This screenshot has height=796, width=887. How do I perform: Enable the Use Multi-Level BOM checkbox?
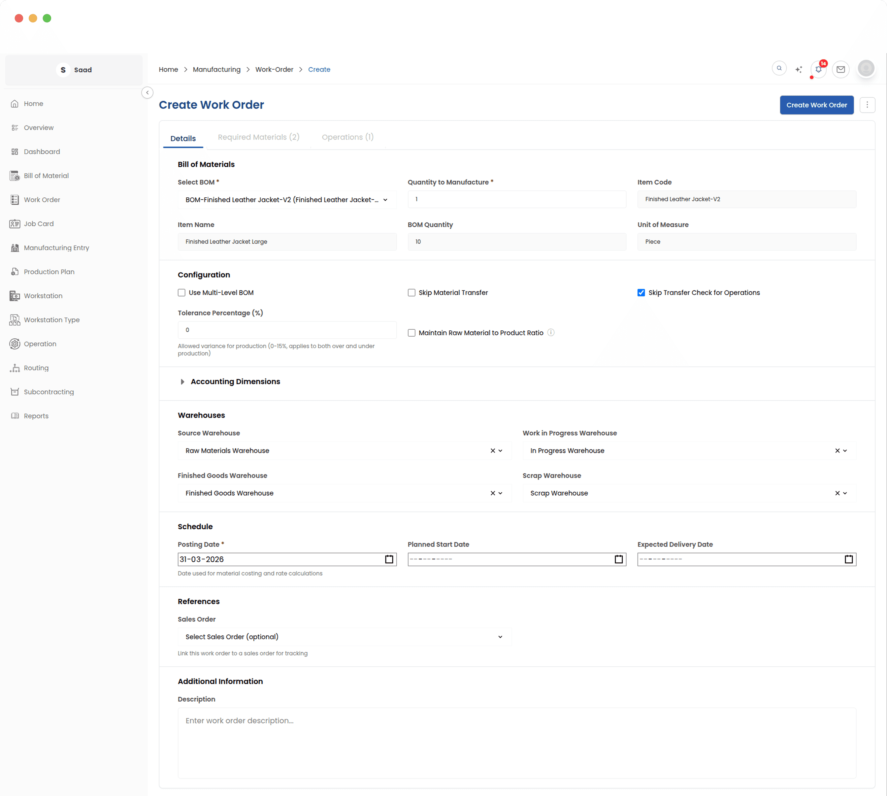pos(181,293)
